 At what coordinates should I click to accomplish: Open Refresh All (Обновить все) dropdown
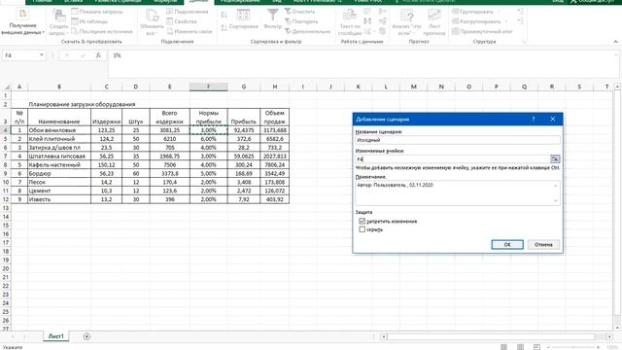(x=152, y=23)
